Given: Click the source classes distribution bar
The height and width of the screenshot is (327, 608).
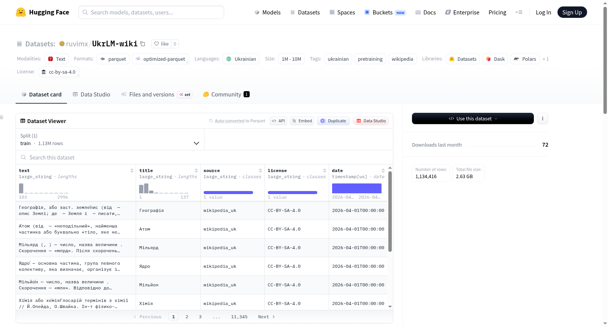Looking at the screenshot, I should coord(228,193).
